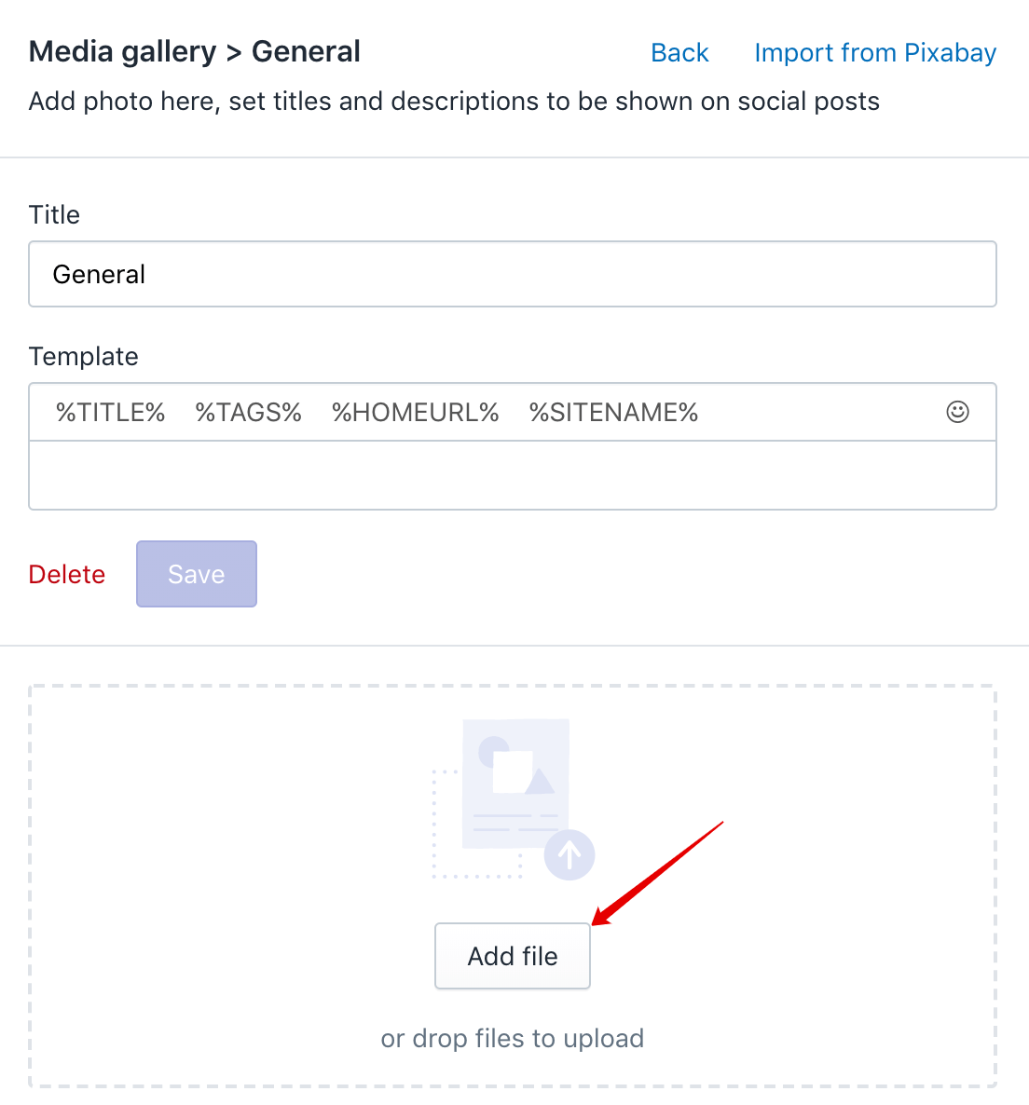
Task: Insert the %HOMEURL% template tag
Action: point(415,412)
